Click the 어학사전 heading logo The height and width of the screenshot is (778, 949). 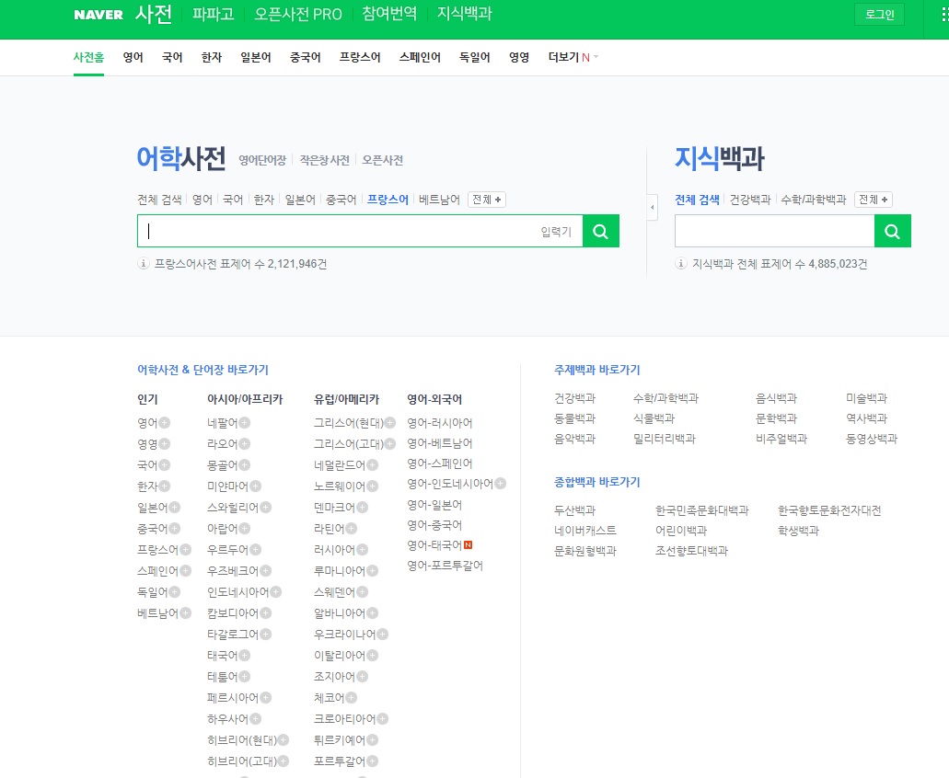click(x=181, y=158)
